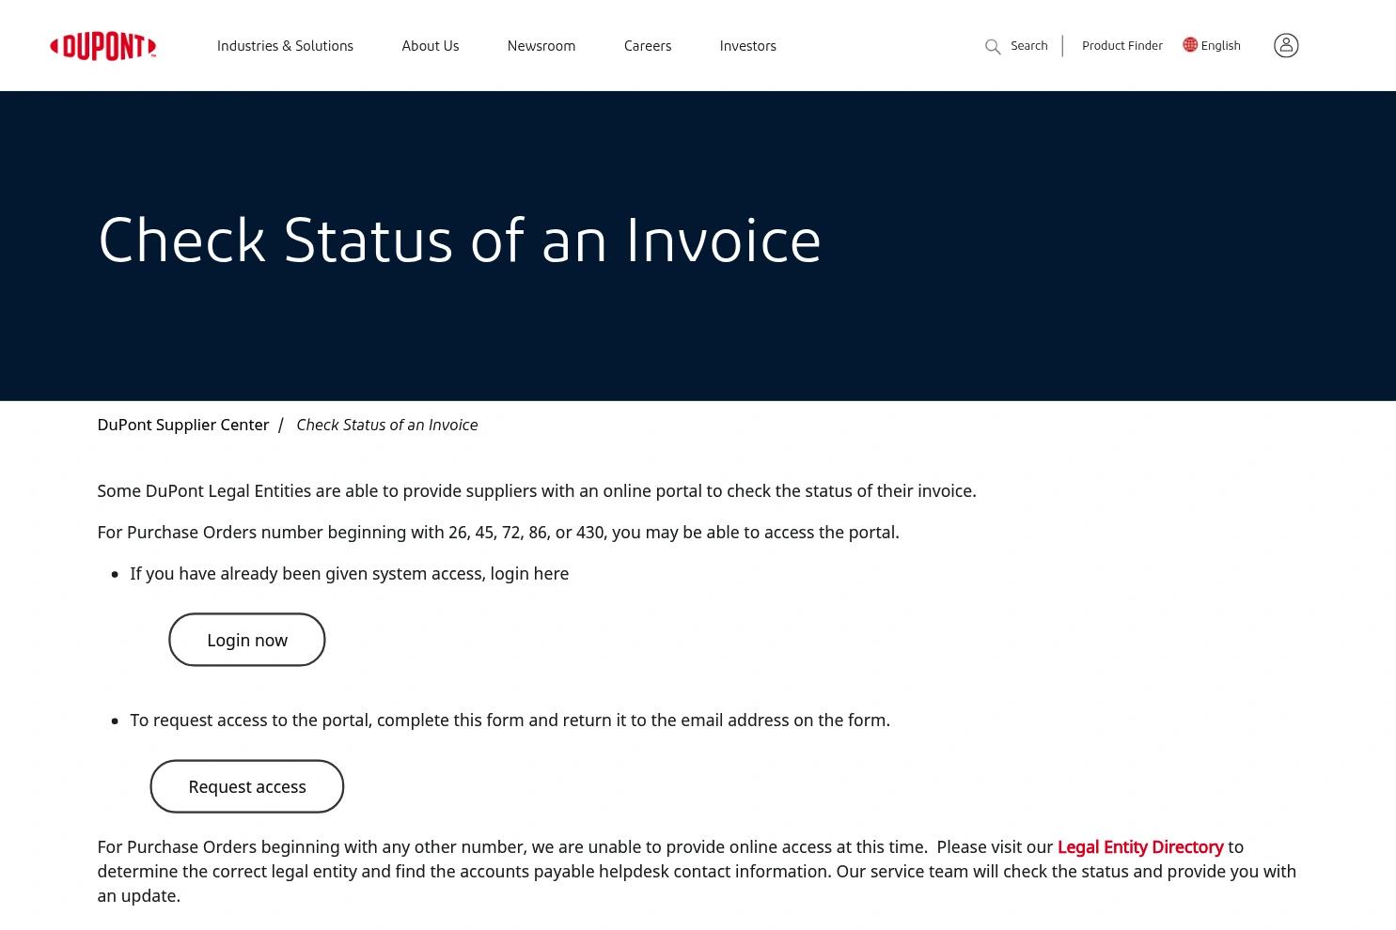The image size is (1396, 930).
Task: Click the globe language icon
Action: click(x=1190, y=45)
